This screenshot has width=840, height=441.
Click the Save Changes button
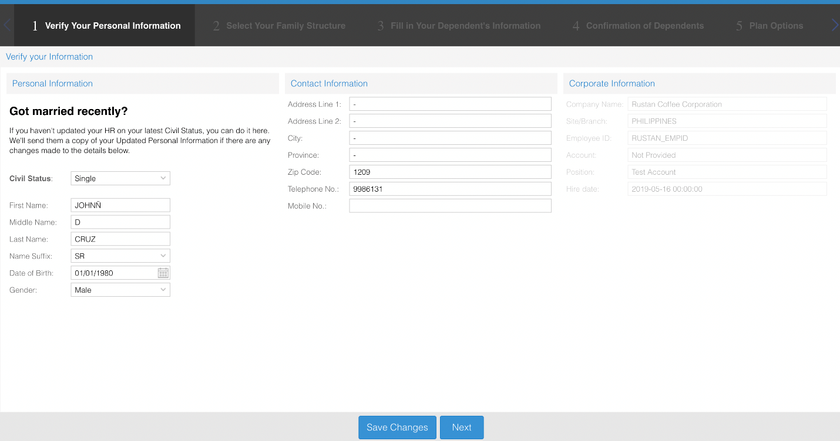pyautogui.click(x=397, y=428)
